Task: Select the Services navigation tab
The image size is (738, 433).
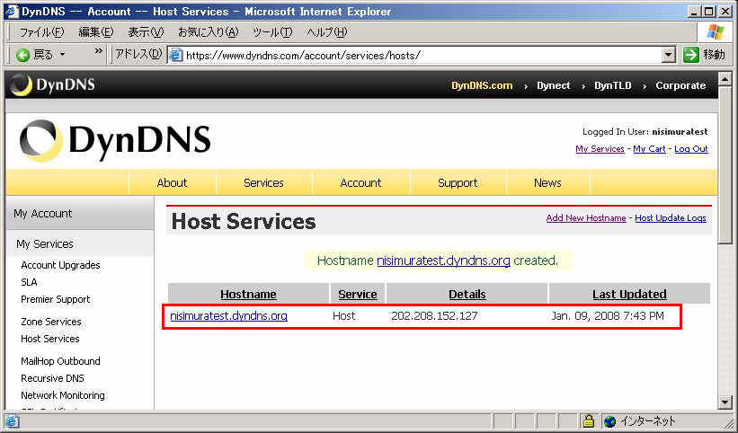Action: pyautogui.click(x=263, y=182)
